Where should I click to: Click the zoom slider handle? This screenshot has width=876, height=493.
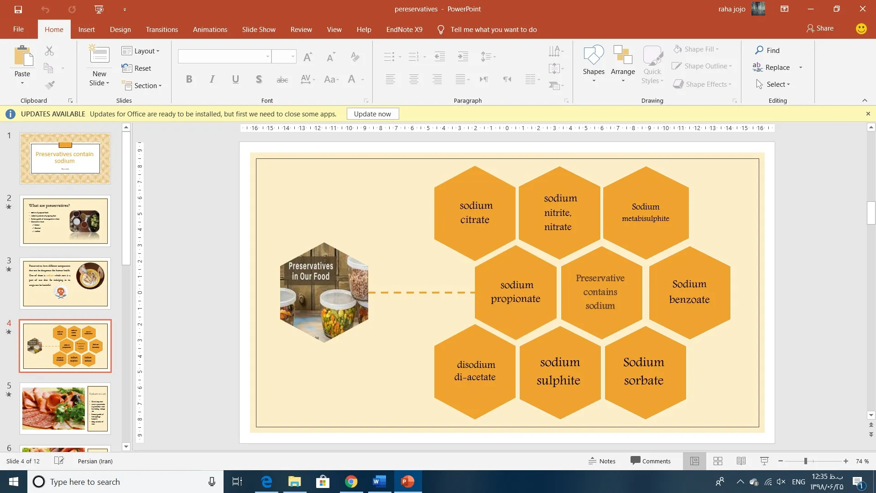(x=806, y=461)
